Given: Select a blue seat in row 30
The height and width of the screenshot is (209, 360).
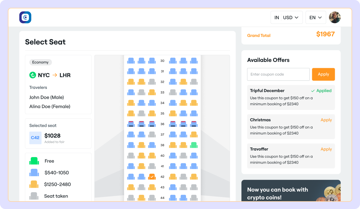Looking at the screenshot, I should point(131,61).
